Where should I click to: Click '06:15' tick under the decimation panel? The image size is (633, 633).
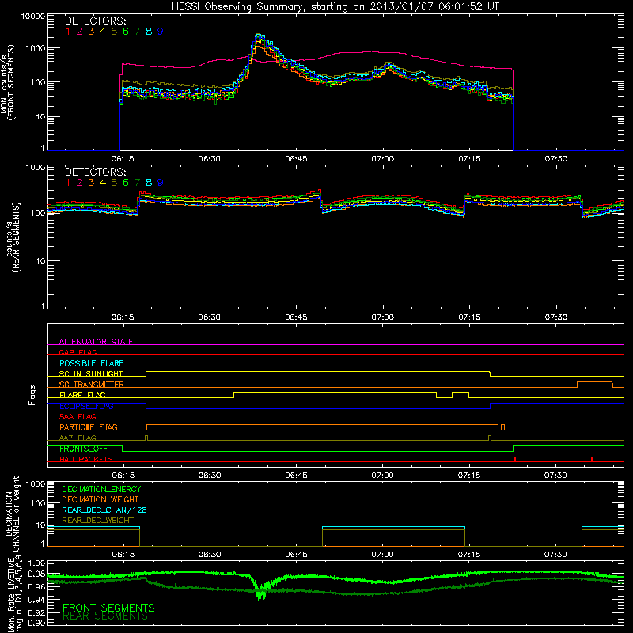(x=123, y=555)
